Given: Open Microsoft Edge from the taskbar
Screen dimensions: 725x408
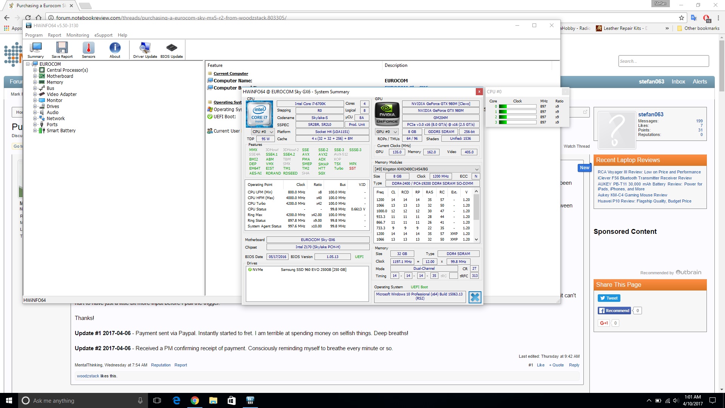Looking at the screenshot, I should (x=176, y=400).
